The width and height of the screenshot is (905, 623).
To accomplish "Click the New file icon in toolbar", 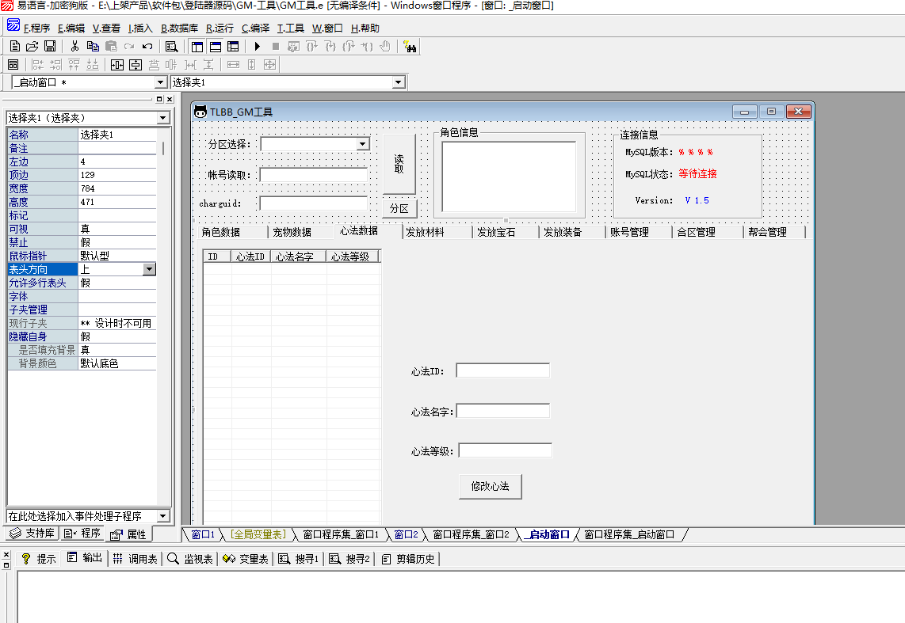I will click(14, 47).
